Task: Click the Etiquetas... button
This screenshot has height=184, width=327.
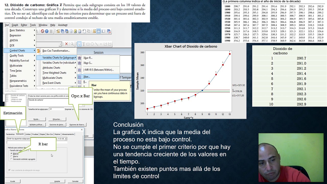Action: [x=57, y=119]
